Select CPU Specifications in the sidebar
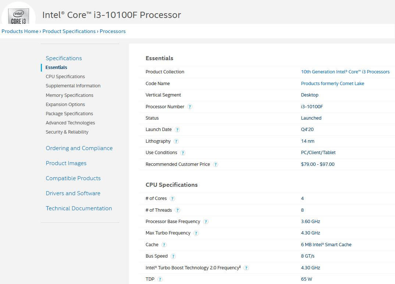The image size is (395, 284). [x=65, y=77]
